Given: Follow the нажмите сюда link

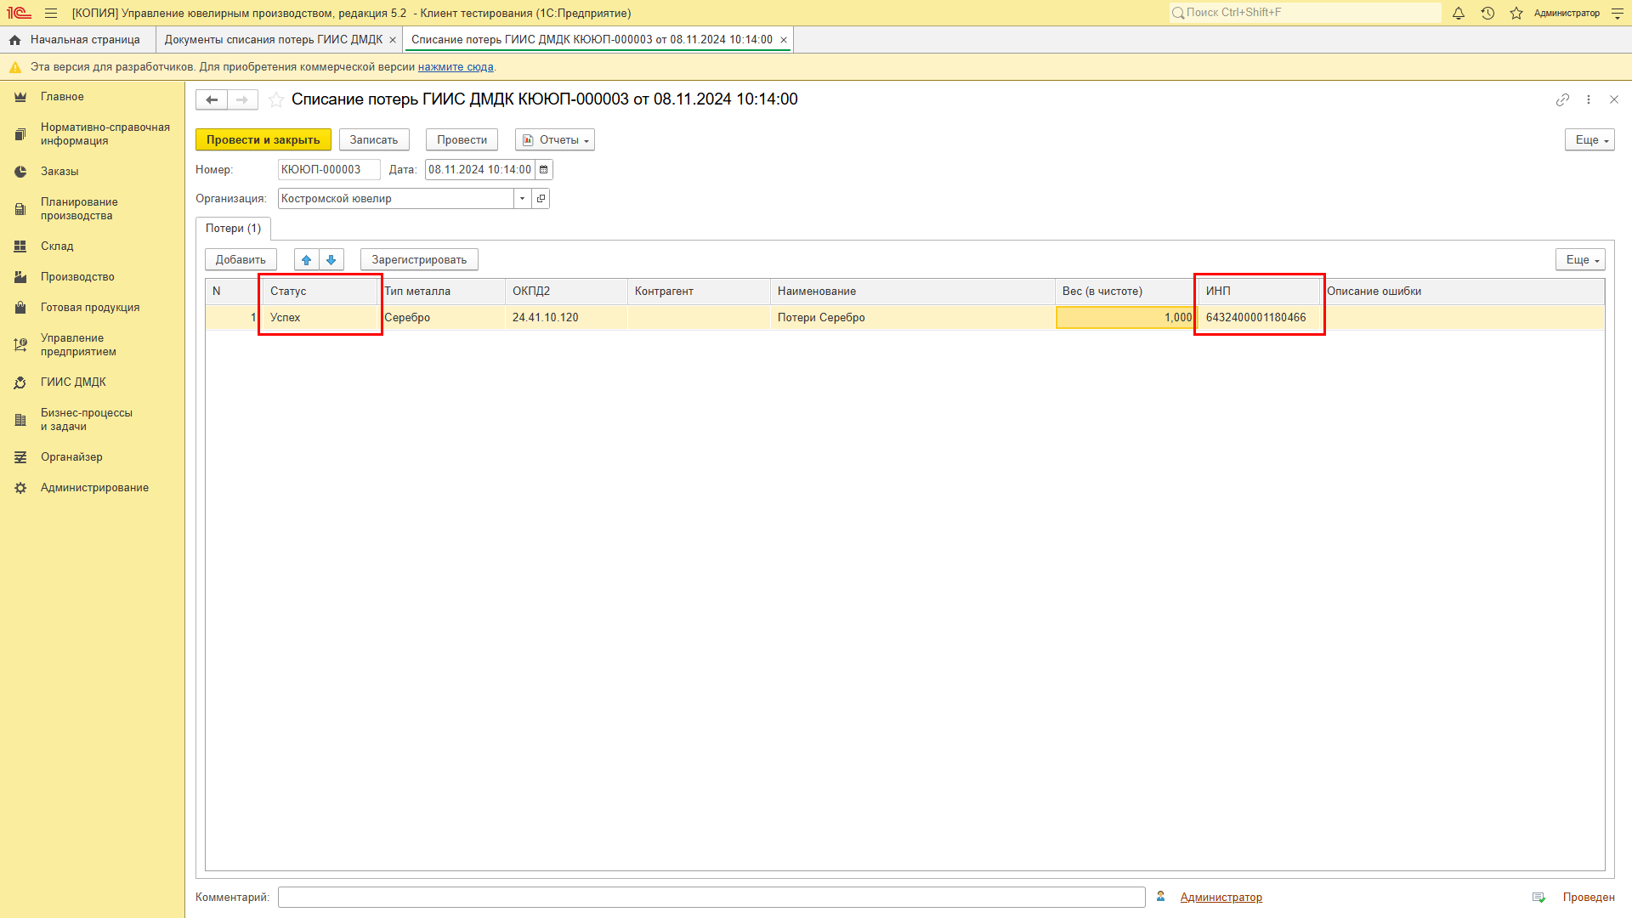Looking at the screenshot, I should (456, 67).
